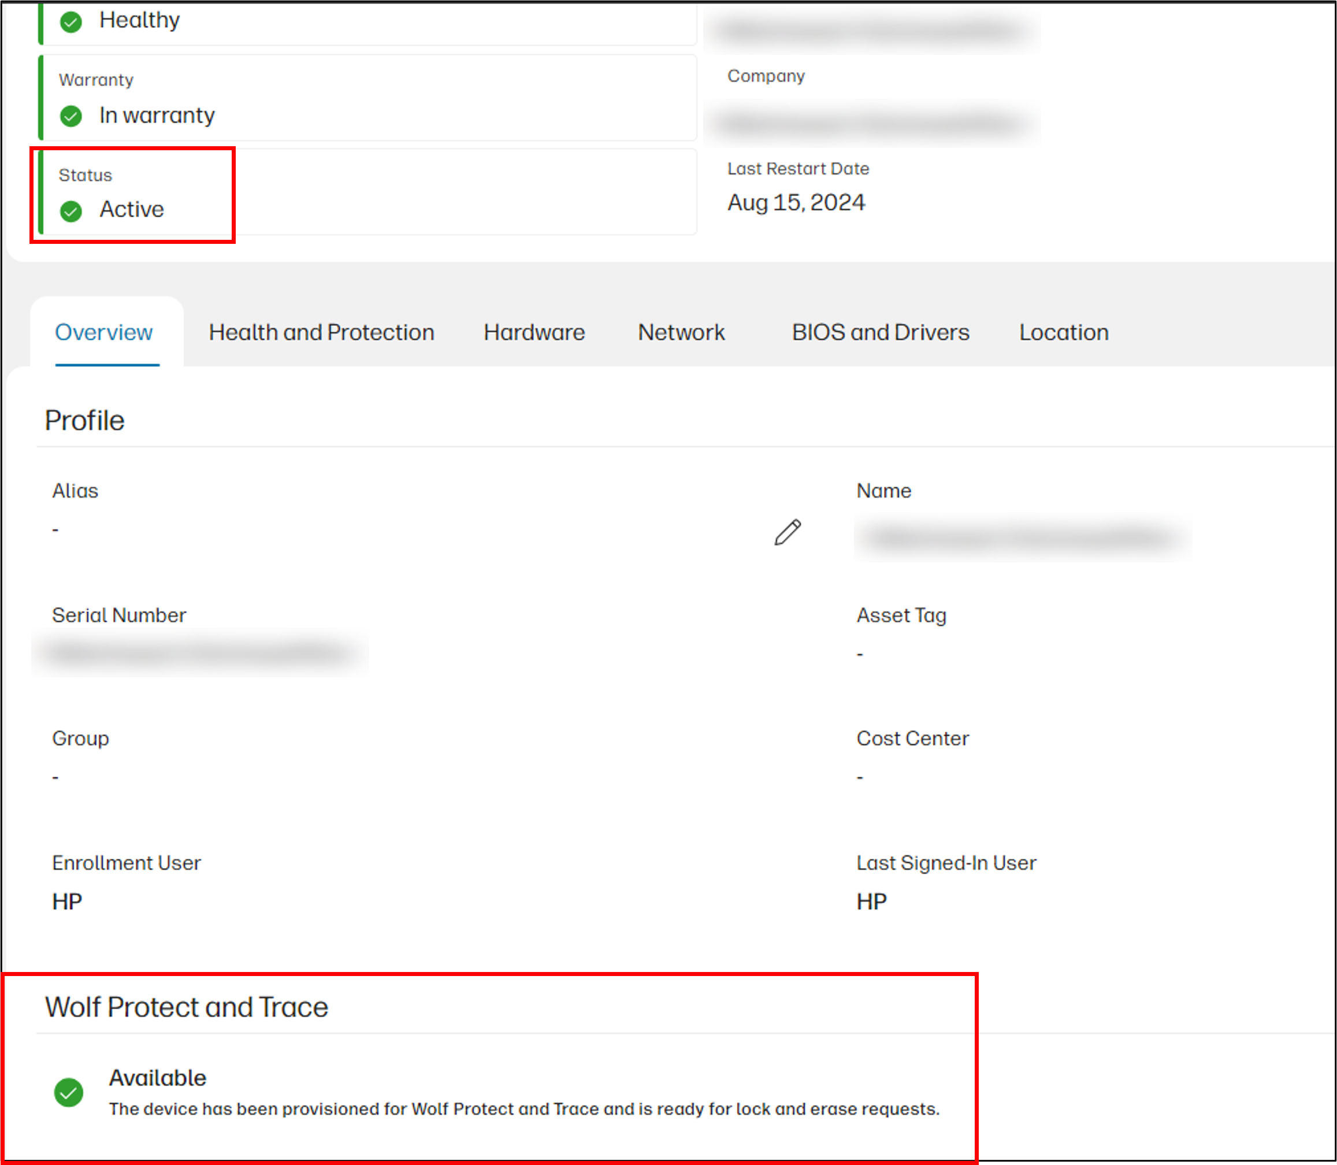Click the Last Restart Date value Aug 15, 2024

pyautogui.click(x=796, y=202)
